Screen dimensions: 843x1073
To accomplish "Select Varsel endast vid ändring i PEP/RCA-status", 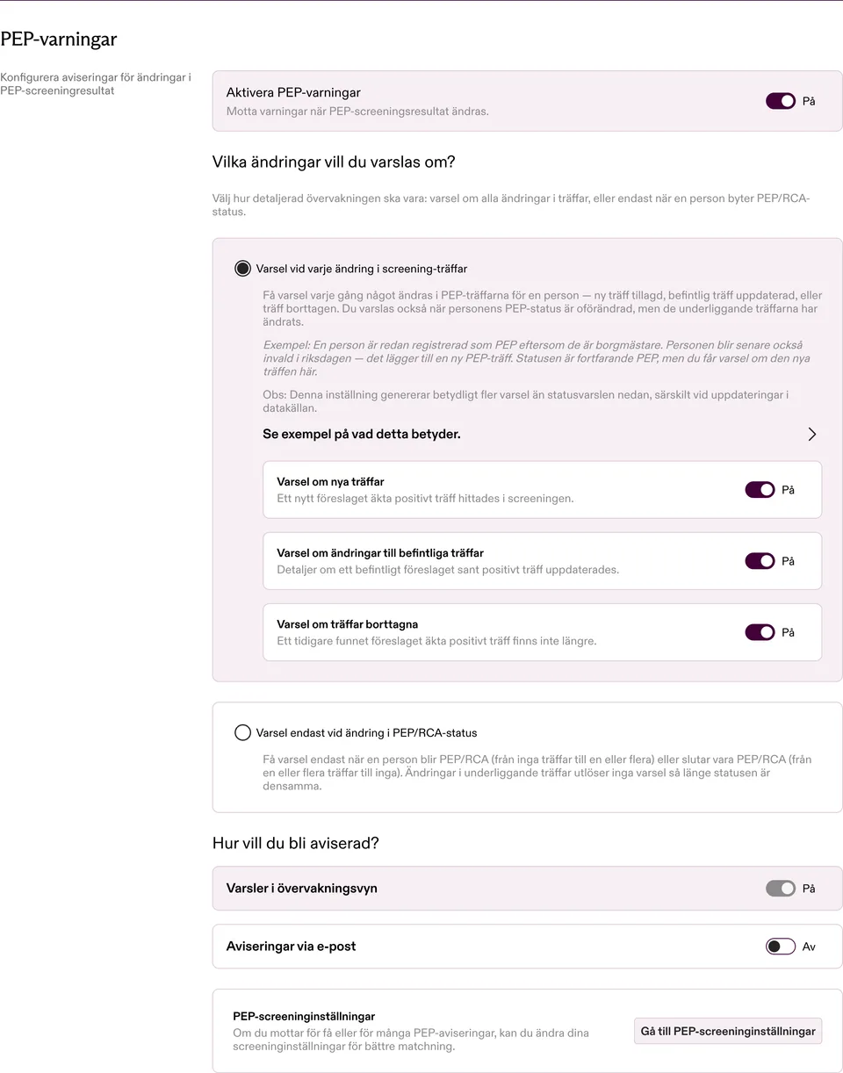I will tap(243, 732).
